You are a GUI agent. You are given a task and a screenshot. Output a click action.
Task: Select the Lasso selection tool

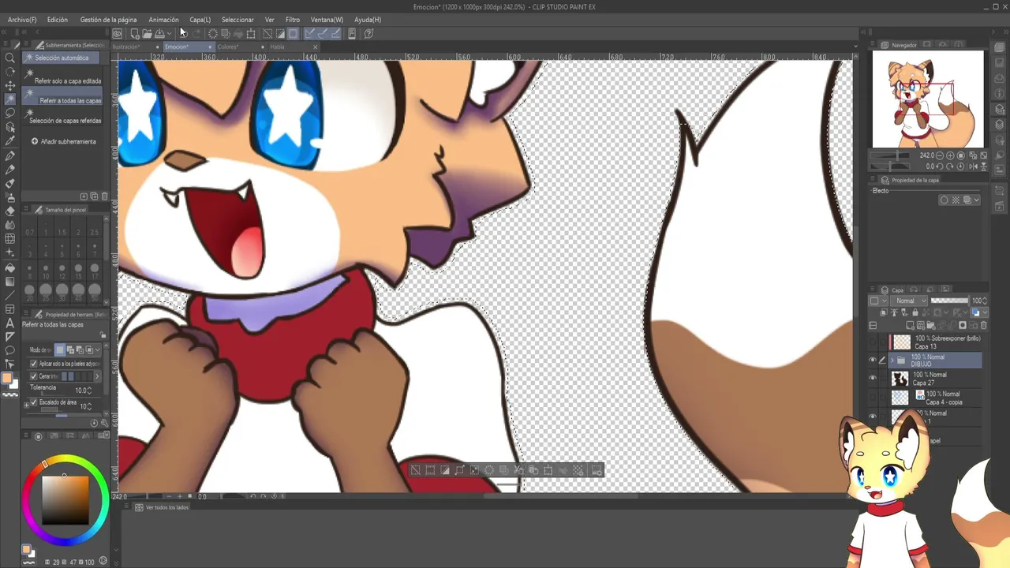point(10,113)
